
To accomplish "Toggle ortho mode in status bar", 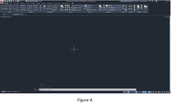I will [x=134, y=92].
